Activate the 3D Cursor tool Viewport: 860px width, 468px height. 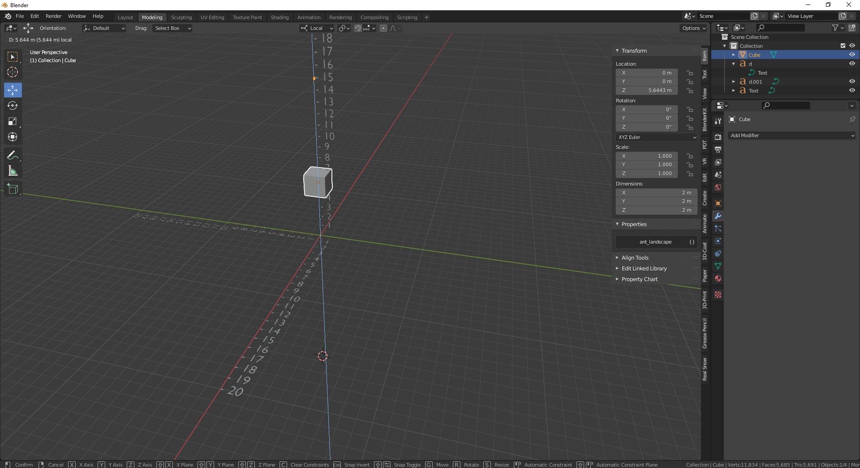click(13, 72)
